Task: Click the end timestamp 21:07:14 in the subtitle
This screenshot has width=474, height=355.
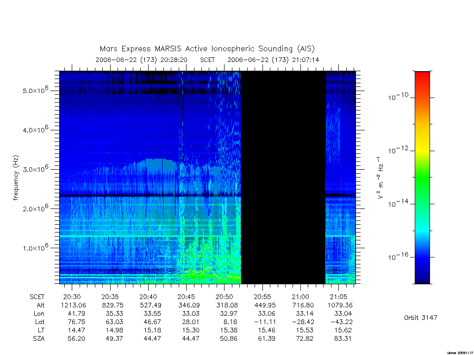Action: pyautogui.click(x=306, y=60)
